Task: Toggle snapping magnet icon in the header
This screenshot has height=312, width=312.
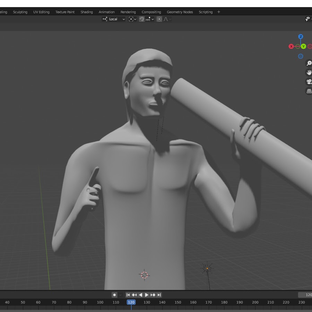Action: click(142, 19)
